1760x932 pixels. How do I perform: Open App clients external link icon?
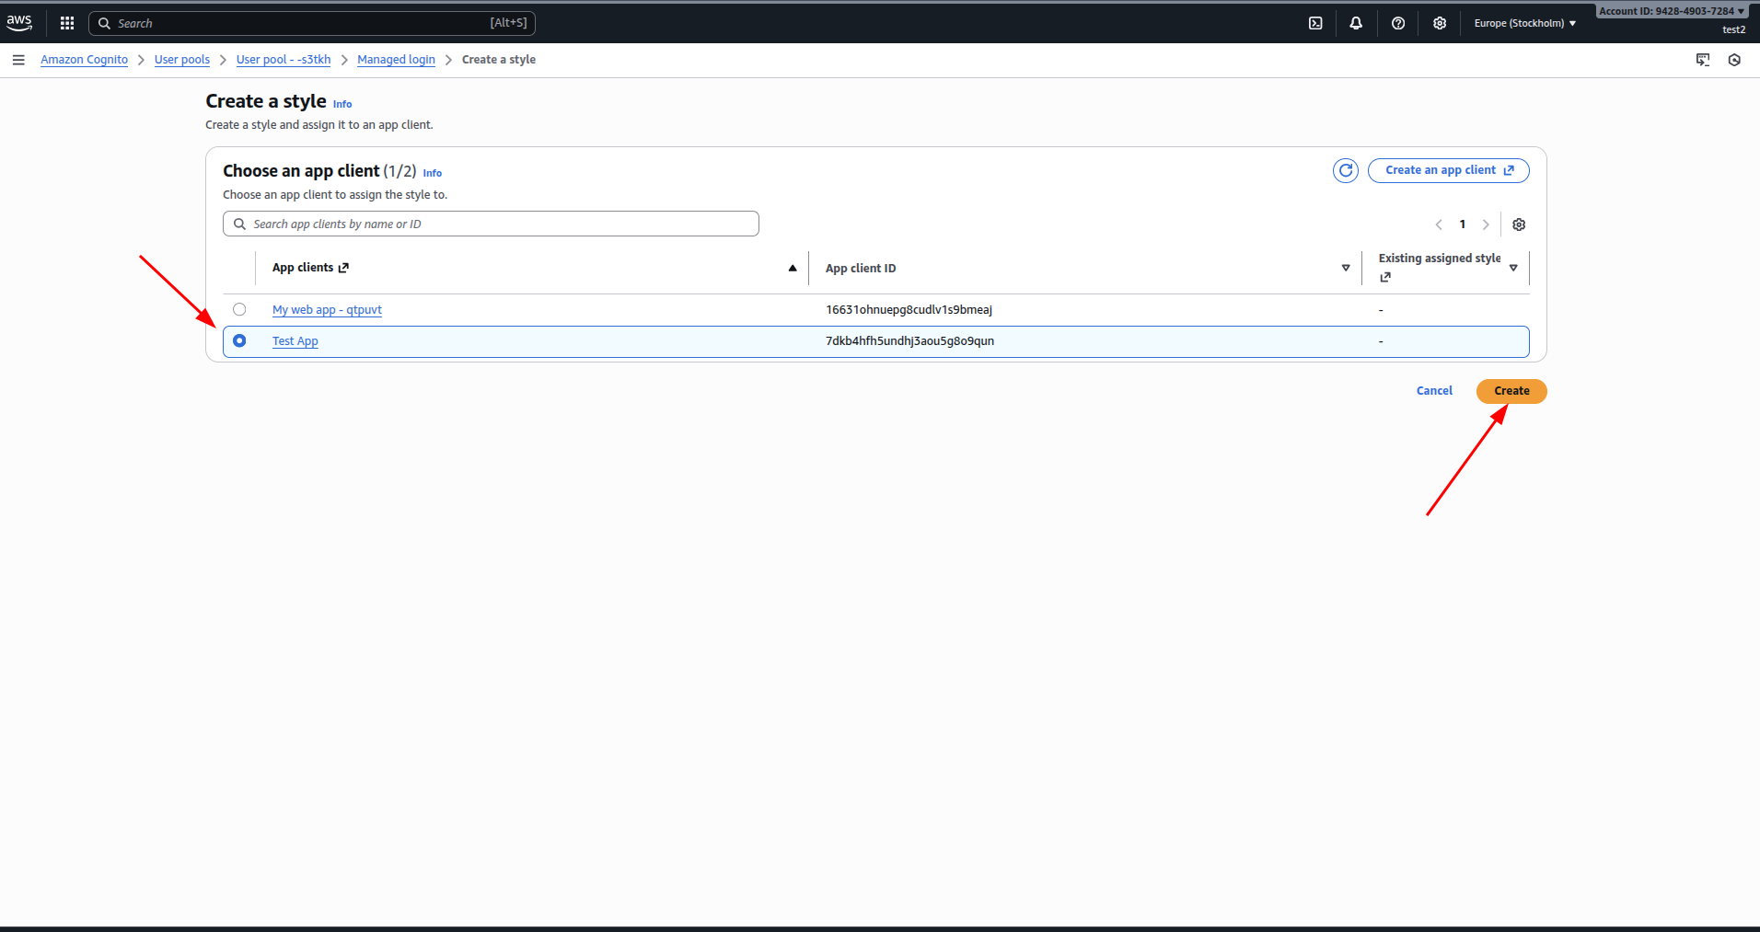[343, 268]
